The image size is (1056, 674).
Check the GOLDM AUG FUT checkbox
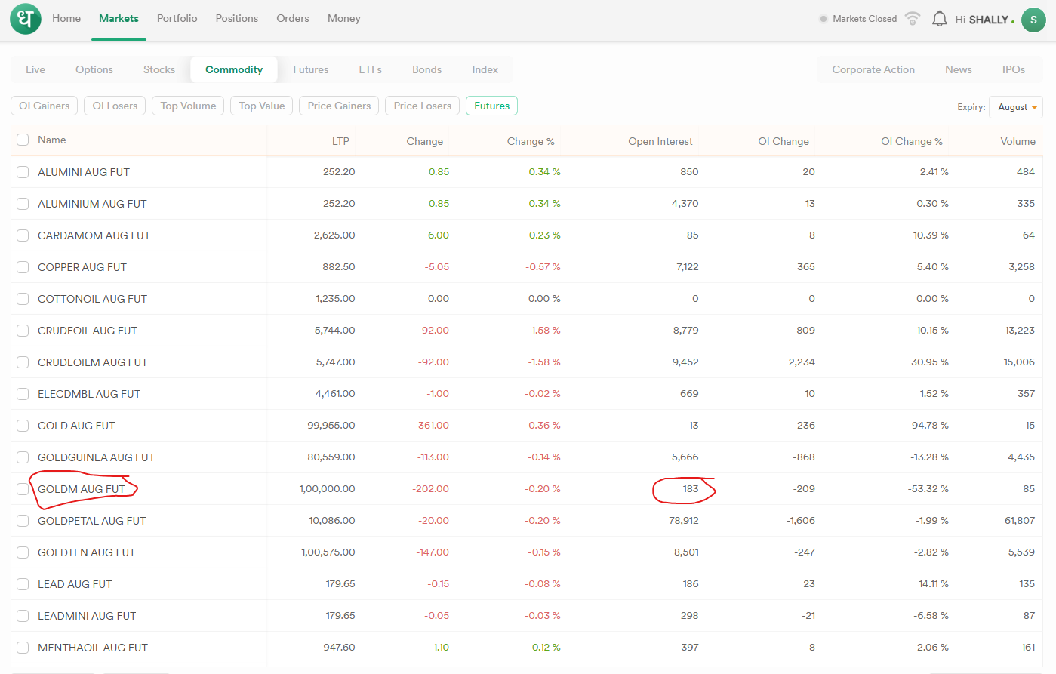(x=23, y=489)
